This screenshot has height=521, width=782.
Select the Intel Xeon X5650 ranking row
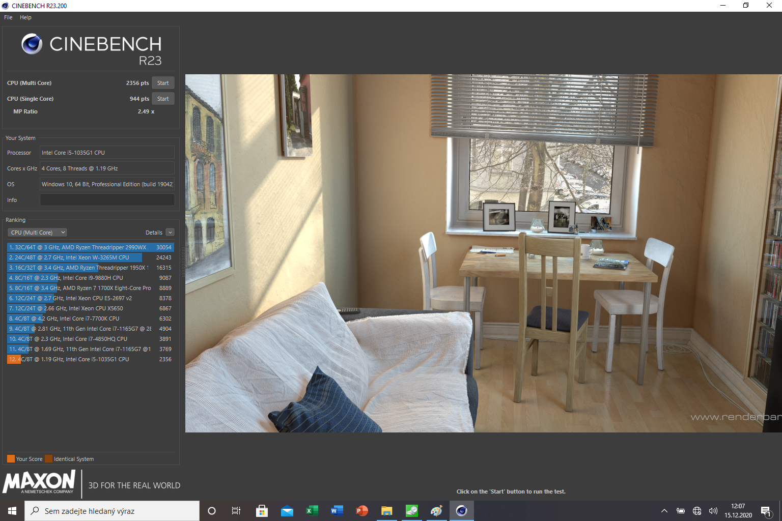[91, 308]
